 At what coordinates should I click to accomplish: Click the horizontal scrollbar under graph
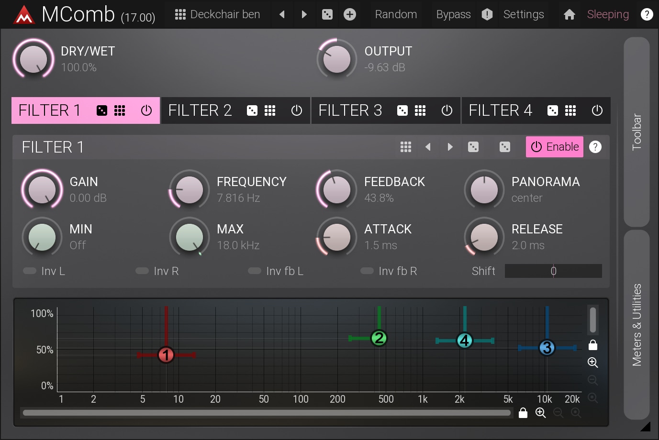[x=267, y=413]
